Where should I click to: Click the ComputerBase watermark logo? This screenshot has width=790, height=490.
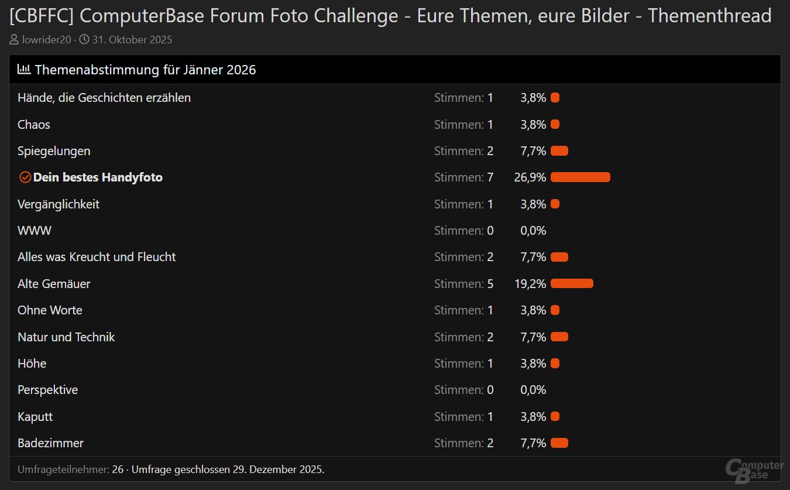click(754, 470)
